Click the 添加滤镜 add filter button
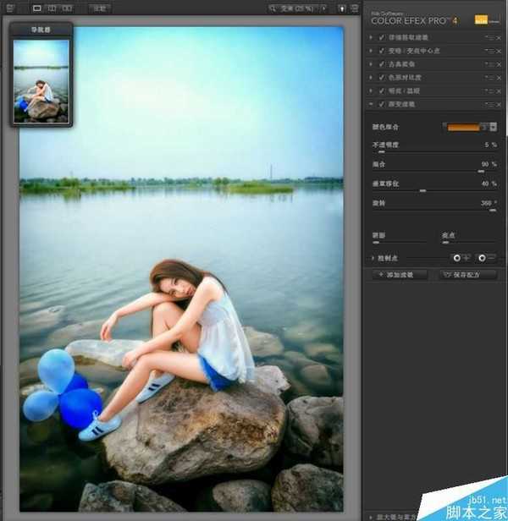 click(x=400, y=275)
